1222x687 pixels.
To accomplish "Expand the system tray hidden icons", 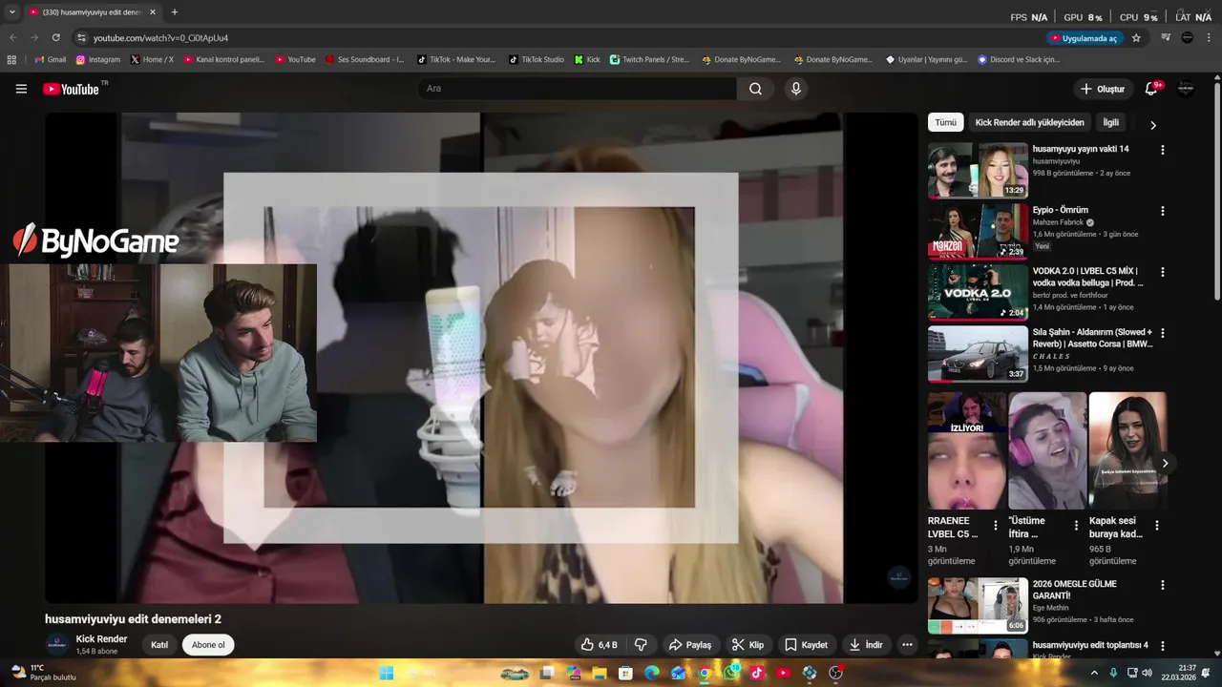I will 1094,673.
